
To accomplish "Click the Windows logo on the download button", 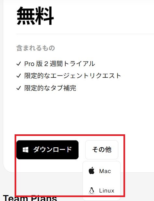I will pos(25,150).
